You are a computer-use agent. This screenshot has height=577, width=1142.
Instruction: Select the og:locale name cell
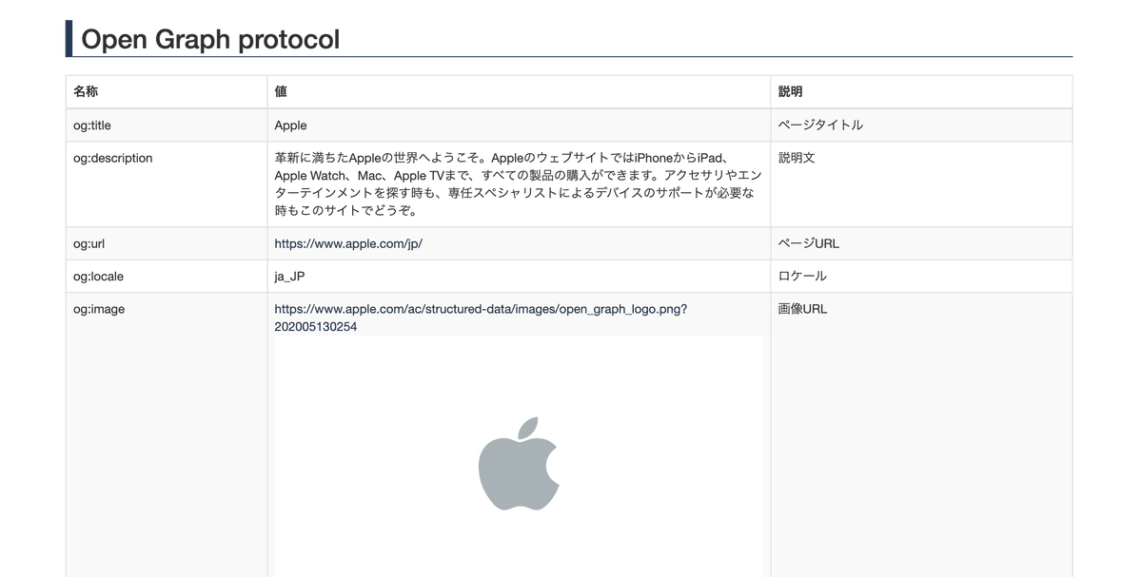[x=99, y=277]
